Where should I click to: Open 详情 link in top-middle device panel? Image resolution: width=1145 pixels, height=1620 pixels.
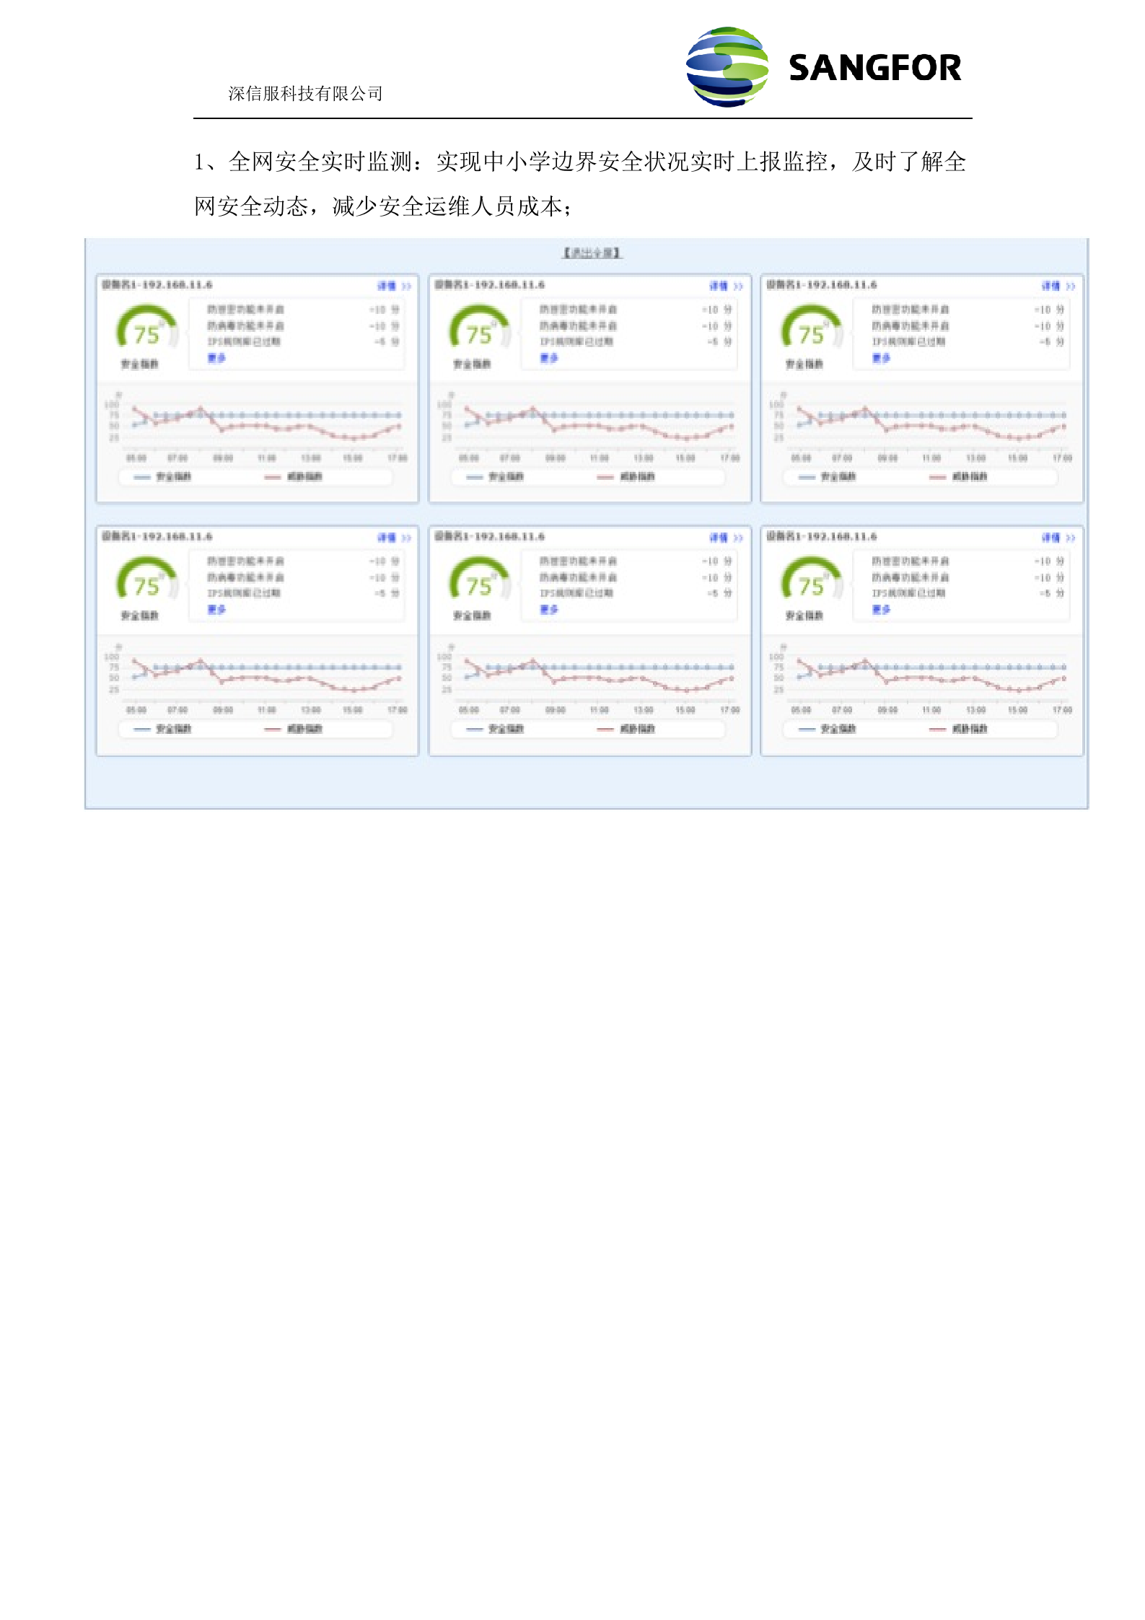coord(719,286)
